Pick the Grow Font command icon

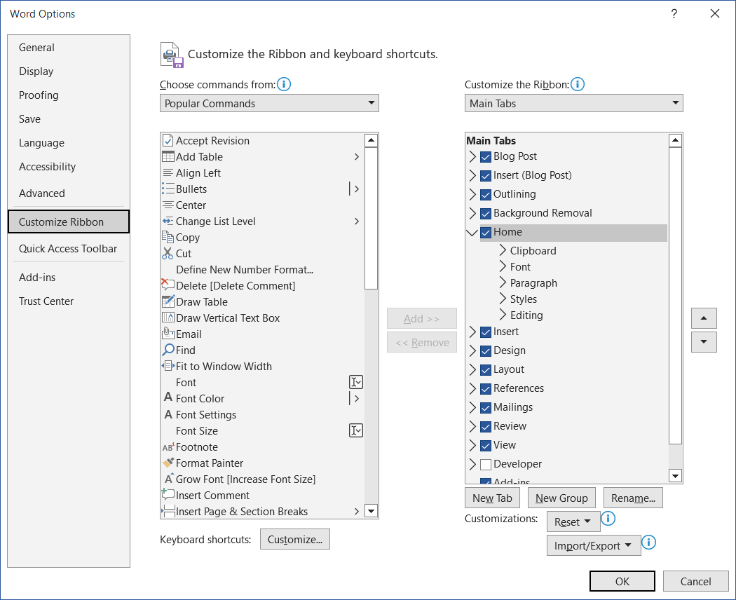[168, 479]
